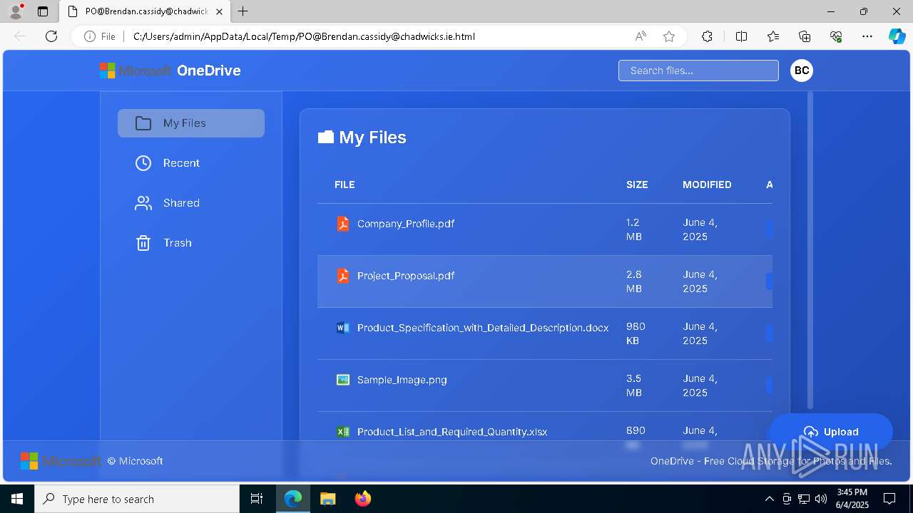
Task: Click PDF icon for Project_Proposal.pdf
Action: (343, 276)
